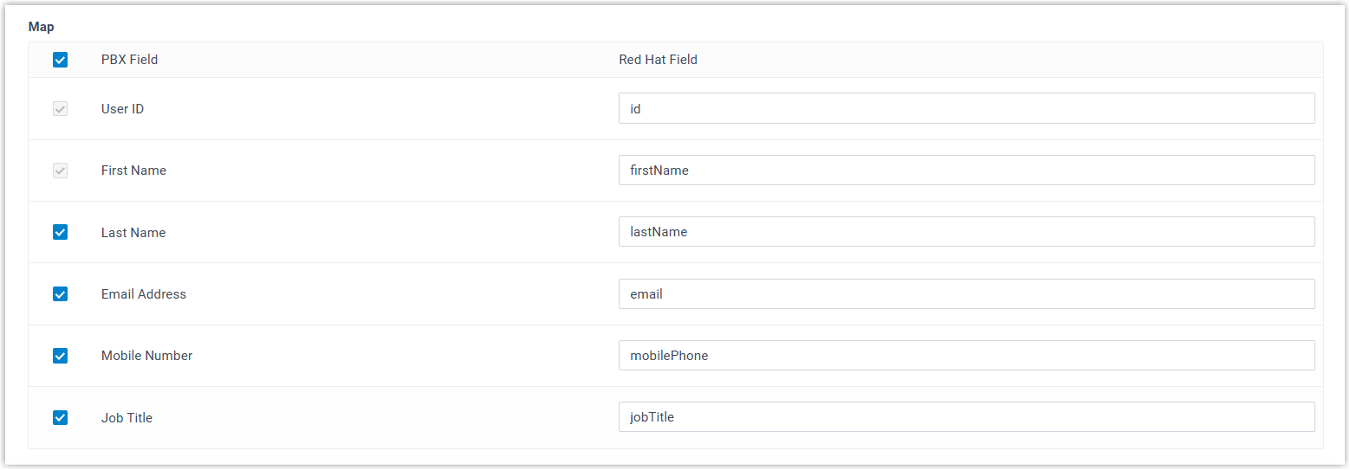Uncheck the Last Name mapping checkbox
Screen dimensions: 1350x470
(60, 232)
